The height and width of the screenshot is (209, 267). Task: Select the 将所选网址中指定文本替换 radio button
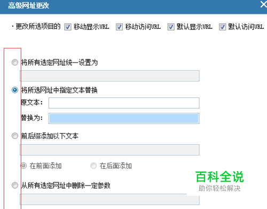(x=15, y=90)
